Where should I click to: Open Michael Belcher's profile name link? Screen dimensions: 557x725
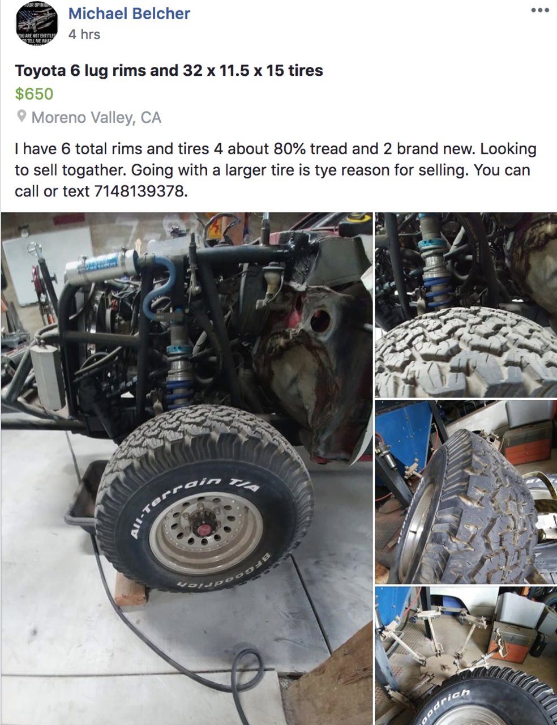(129, 14)
